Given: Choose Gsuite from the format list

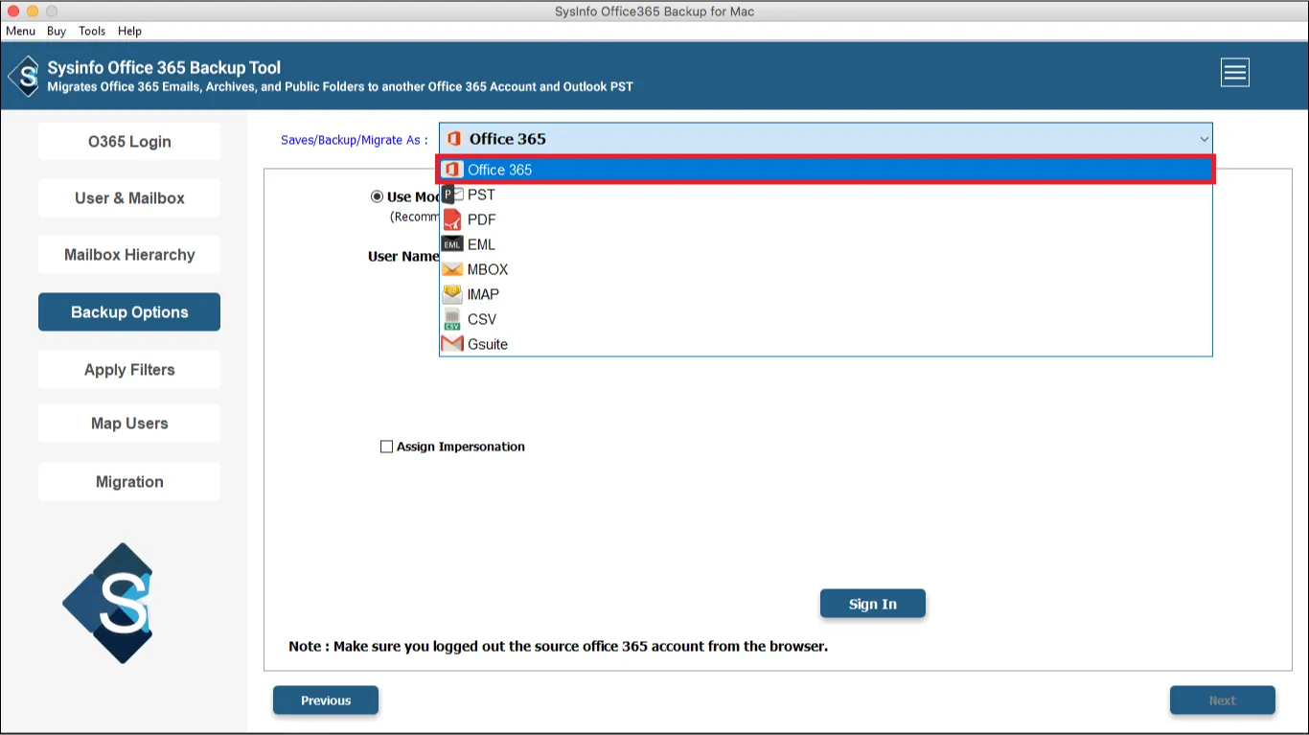Looking at the screenshot, I should click(x=826, y=344).
